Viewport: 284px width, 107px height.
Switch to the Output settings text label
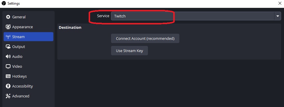click(x=19, y=47)
